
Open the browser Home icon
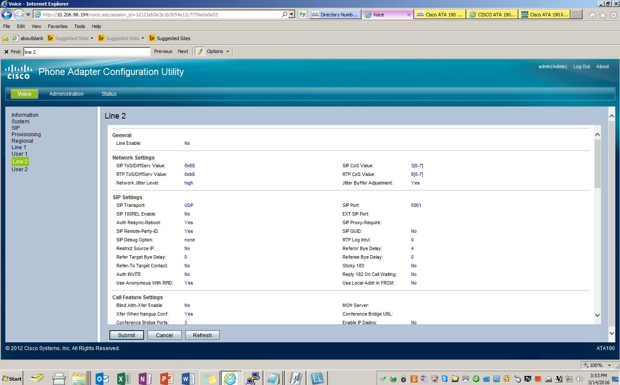click(x=592, y=15)
